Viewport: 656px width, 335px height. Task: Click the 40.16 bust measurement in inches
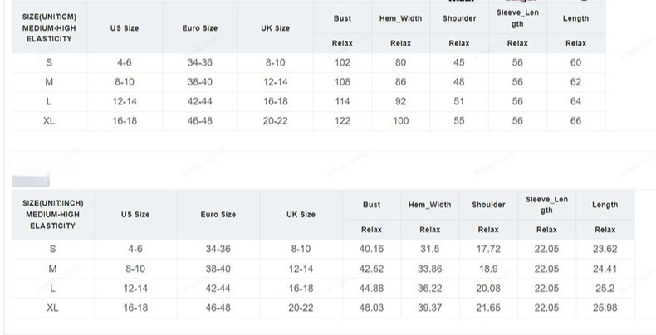point(370,249)
